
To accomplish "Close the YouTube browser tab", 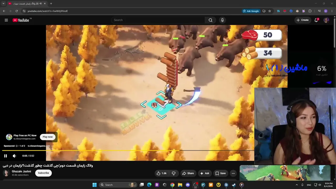I will pos(45,4).
